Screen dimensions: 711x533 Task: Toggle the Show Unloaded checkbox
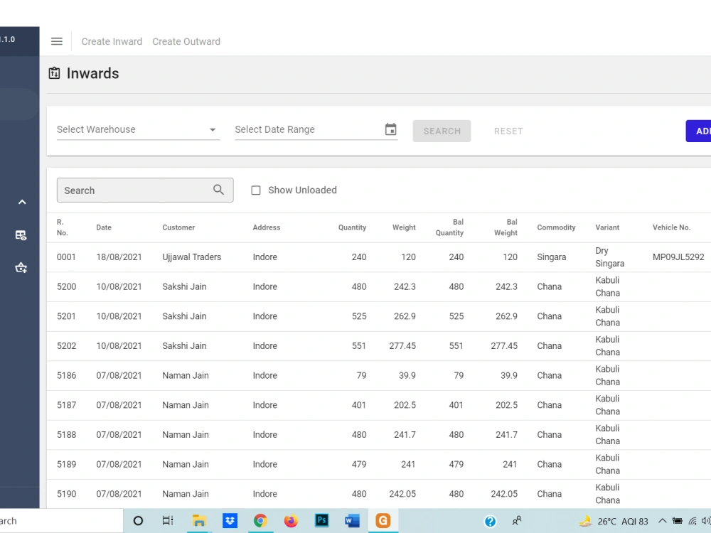coord(256,190)
